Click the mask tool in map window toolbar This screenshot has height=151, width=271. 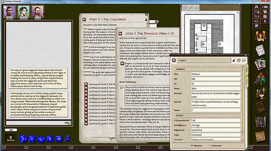(x=185, y=7)
